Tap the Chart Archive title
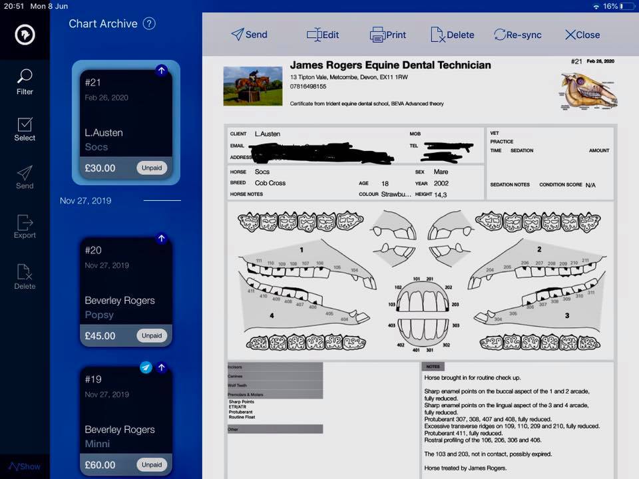Viewport: 639px width, 479px height. point(103,24)
